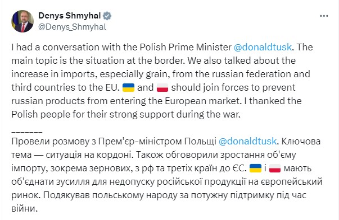Open Denys Shmyhal's profile avatar
339x220 pixels.
22,21
